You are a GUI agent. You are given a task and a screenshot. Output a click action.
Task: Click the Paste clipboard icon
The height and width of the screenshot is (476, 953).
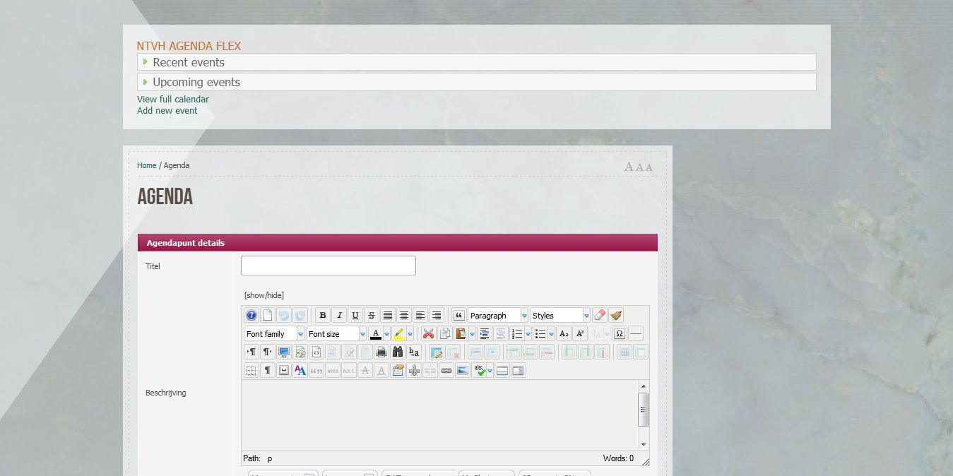[461, 334]
